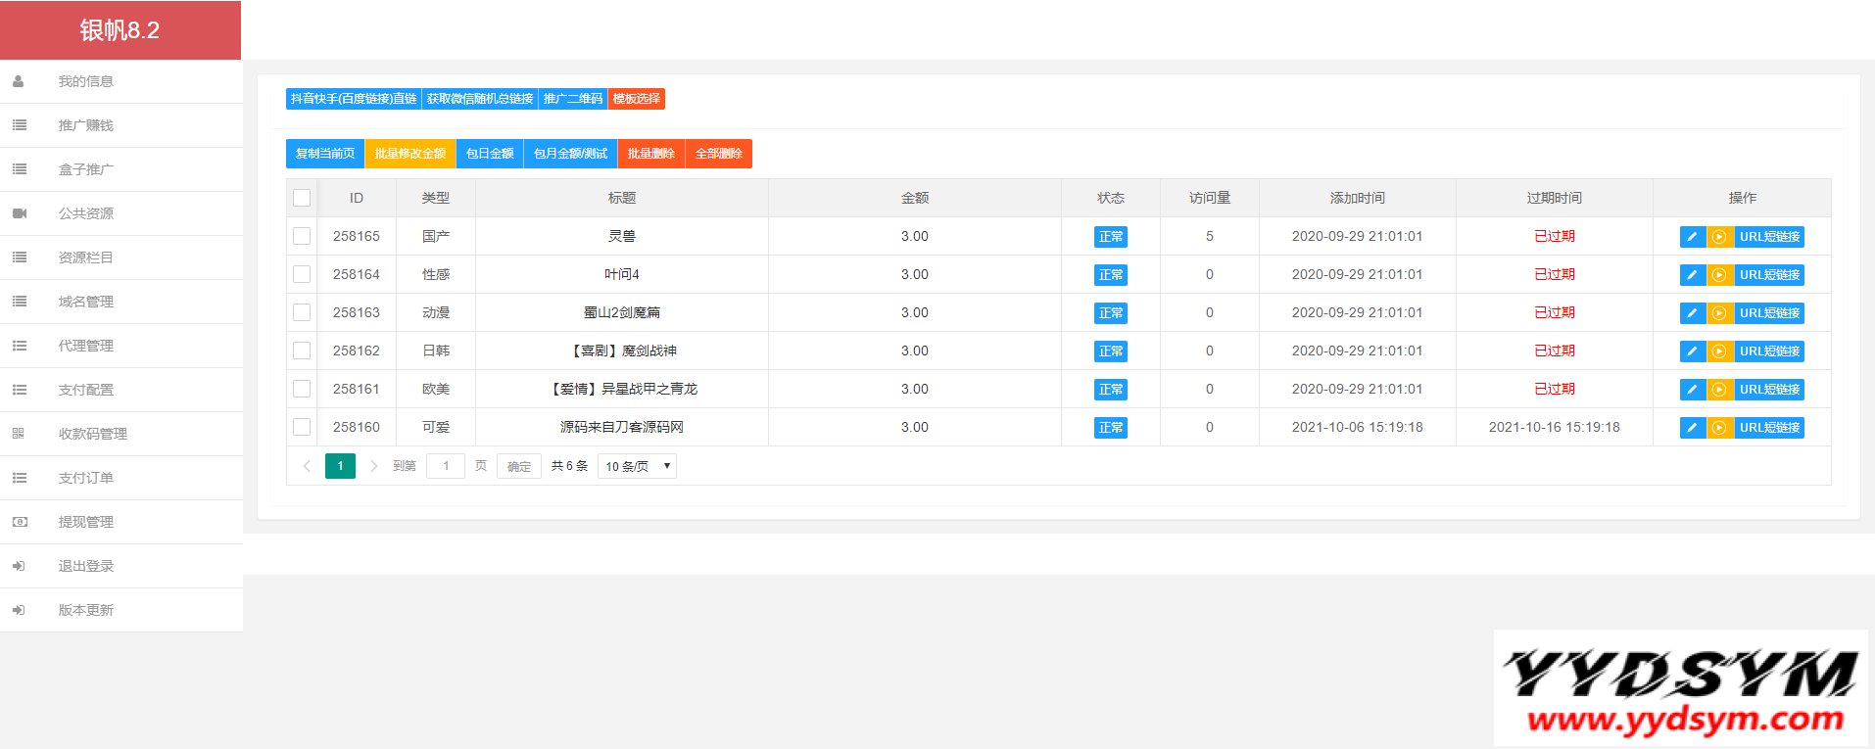Click the edit pencil icon for row 258165
Screen dimensions: 1875x749
tap(1692, 237)
